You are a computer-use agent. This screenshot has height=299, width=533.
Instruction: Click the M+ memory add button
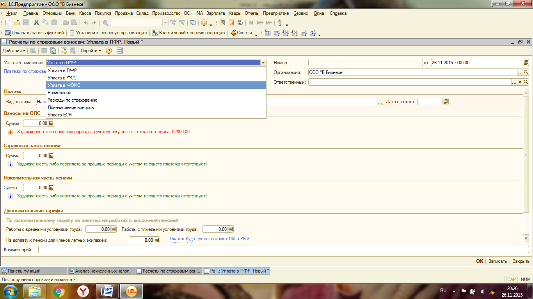coord(260,23)
